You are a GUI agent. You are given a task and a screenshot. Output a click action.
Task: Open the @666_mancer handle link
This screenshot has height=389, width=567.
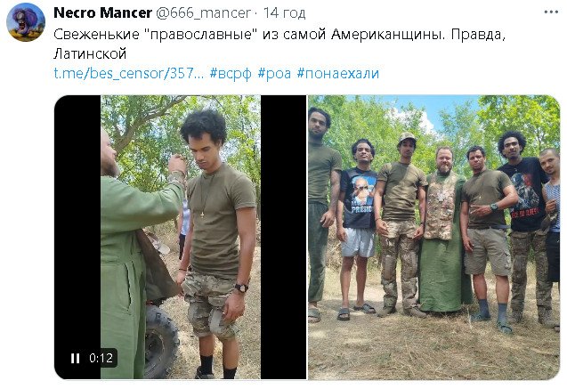(203, 13)
